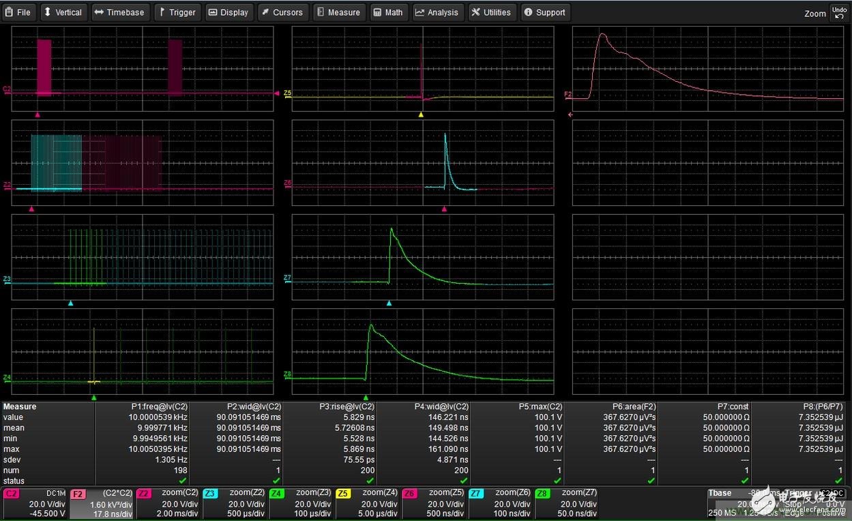Select the P1 freq measurement column header

pyautogui.click(x=142, y=406)
